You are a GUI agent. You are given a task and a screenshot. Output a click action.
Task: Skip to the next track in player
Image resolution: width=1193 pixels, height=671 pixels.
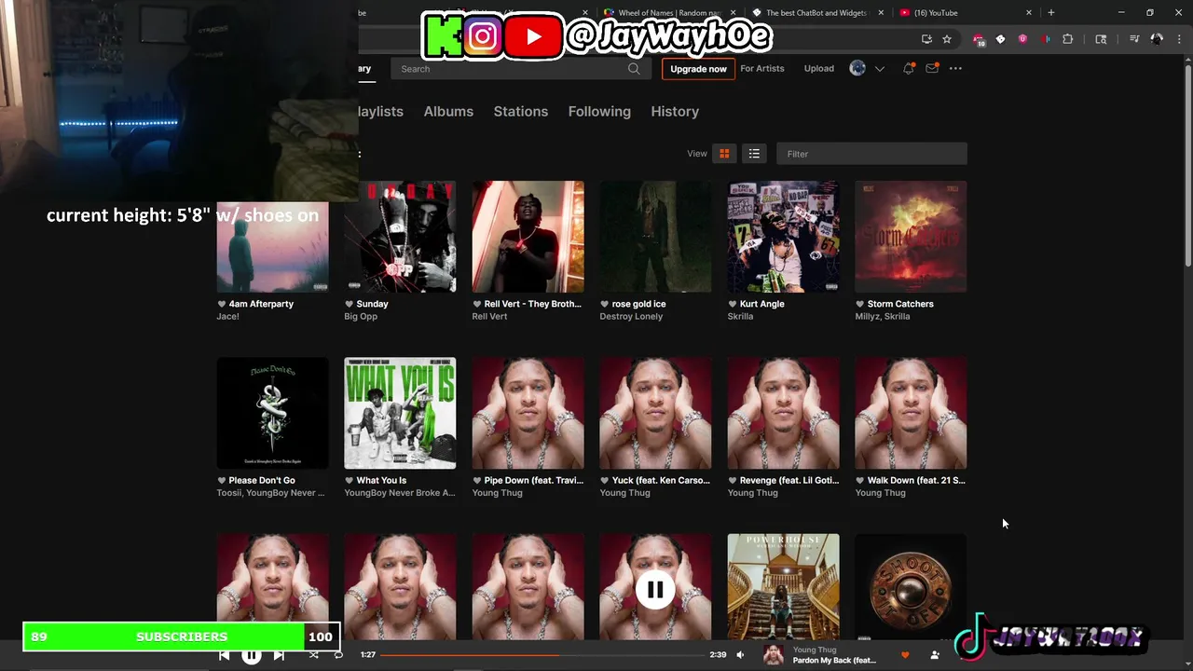[279, 655]
